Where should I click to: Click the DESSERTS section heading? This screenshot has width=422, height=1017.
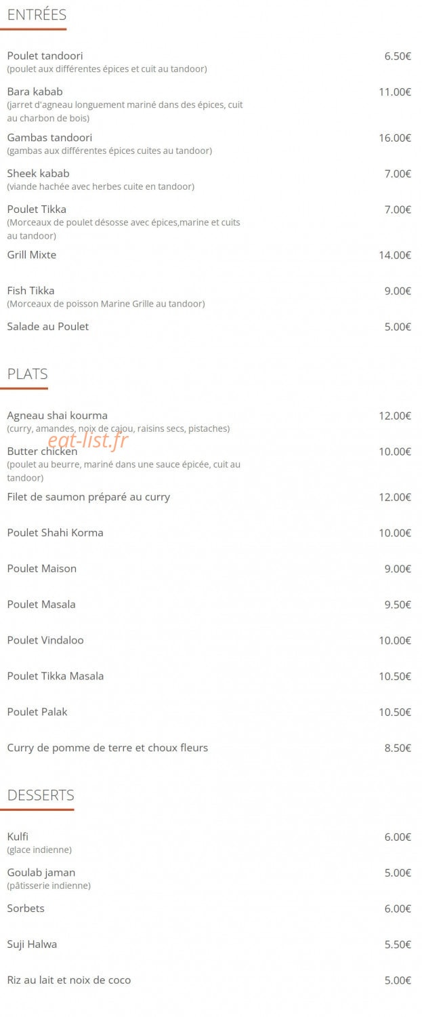pos(41,795)
